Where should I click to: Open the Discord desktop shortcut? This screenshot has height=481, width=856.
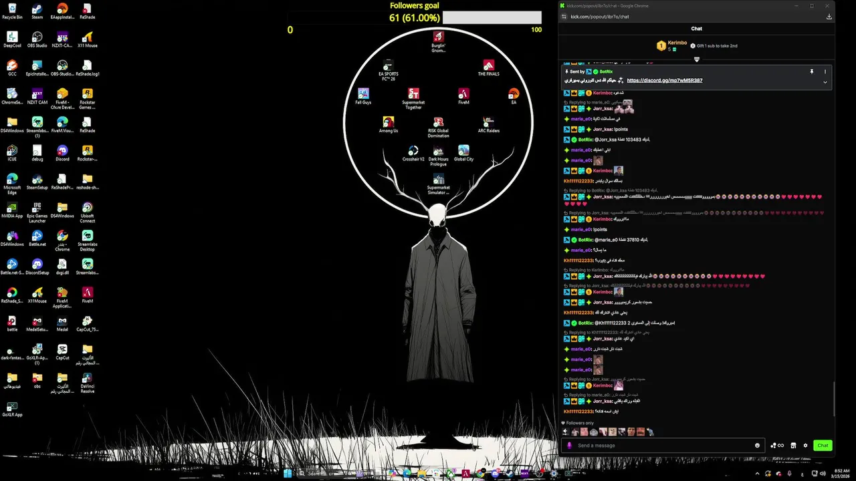coord(62,153)
